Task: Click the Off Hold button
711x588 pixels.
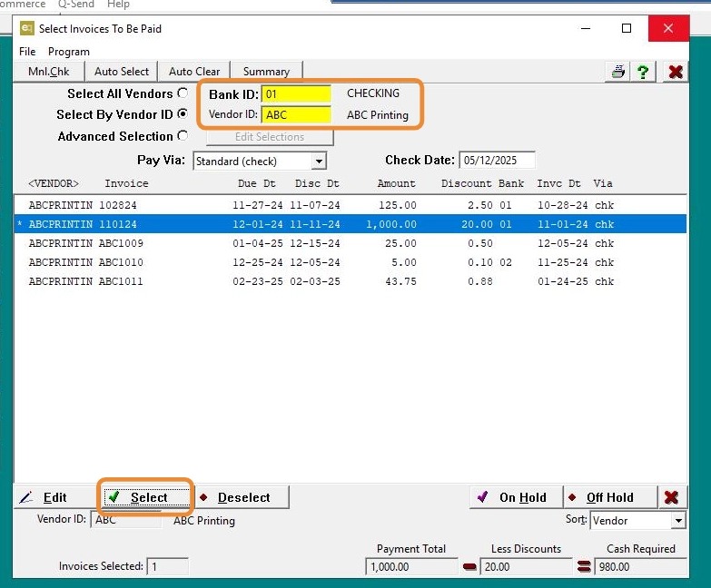Action: [610, 497]
